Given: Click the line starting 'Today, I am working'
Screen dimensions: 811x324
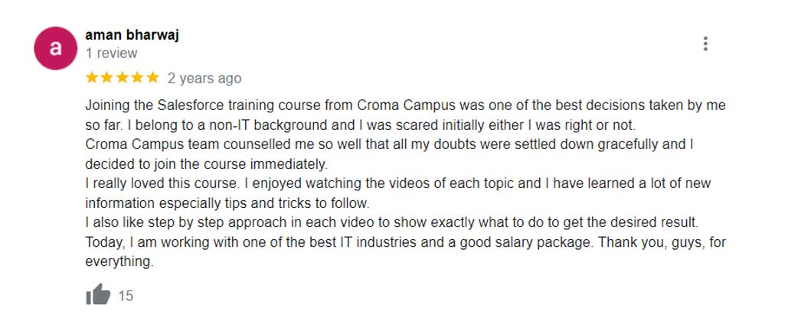Looking at the screenshot, I should click(x=405, y=242).
